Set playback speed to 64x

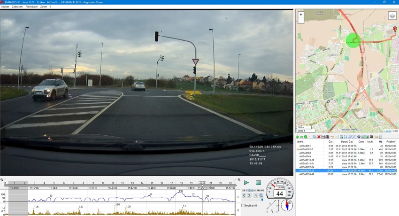coord(262,190)
